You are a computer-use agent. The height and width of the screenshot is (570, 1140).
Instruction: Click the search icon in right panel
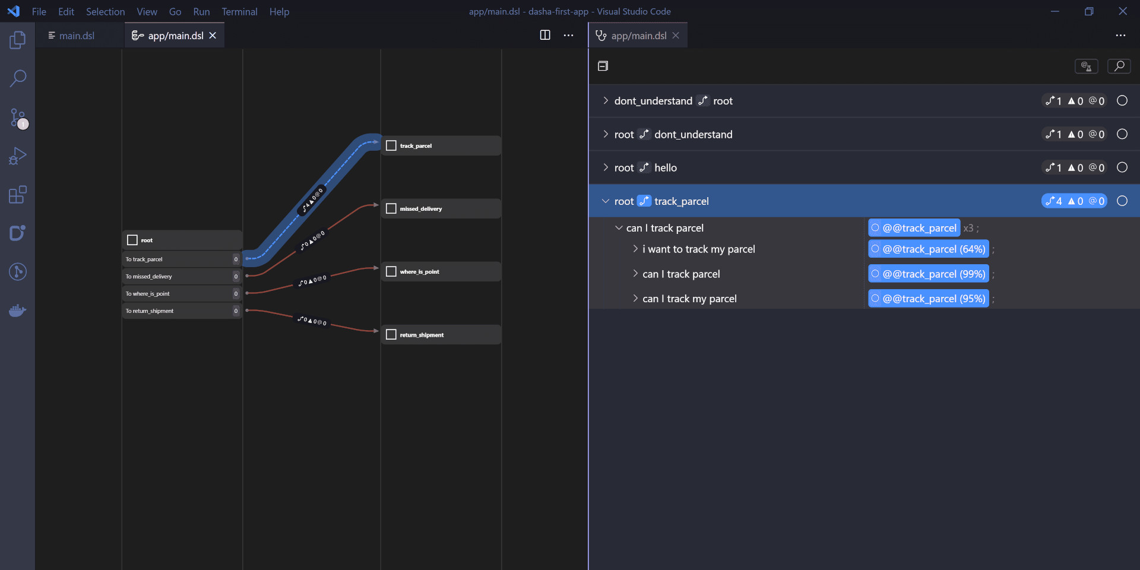coord(1119,66)
